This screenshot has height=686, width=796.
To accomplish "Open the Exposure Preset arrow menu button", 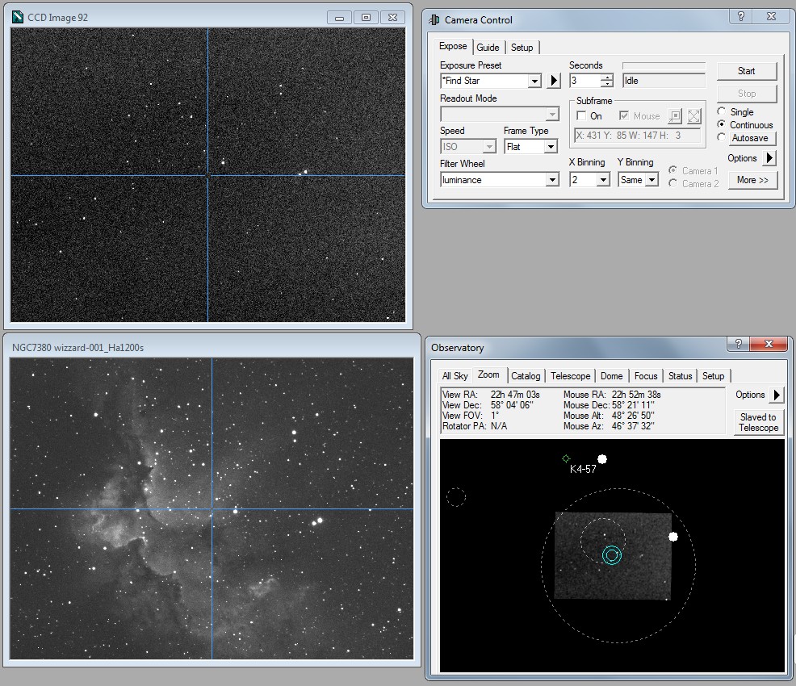I will click(554, 81).
